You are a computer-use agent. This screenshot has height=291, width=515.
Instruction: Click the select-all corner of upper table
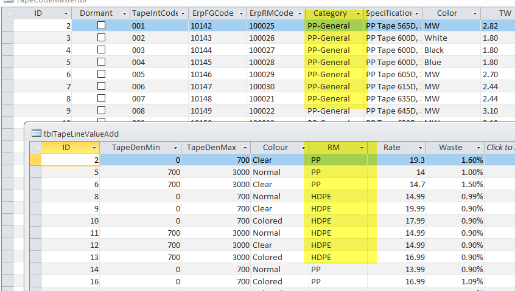(x=7, y=13)
